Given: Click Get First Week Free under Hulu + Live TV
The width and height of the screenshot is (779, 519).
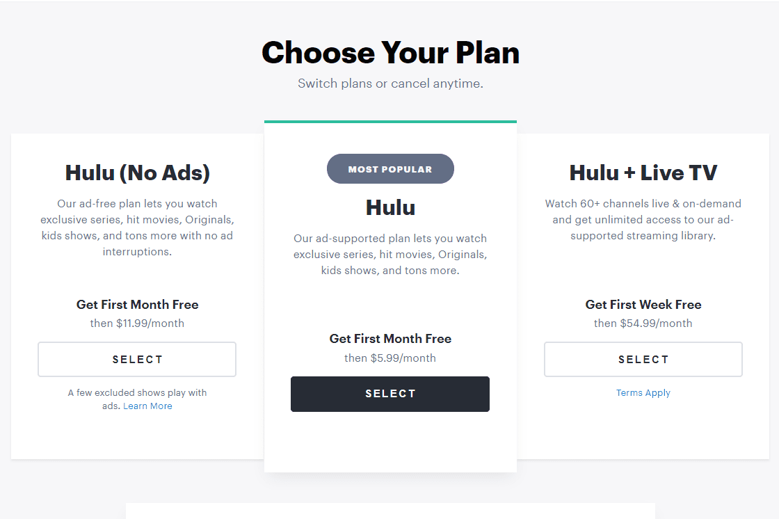Looking at the screenshot, I should 643,305.
